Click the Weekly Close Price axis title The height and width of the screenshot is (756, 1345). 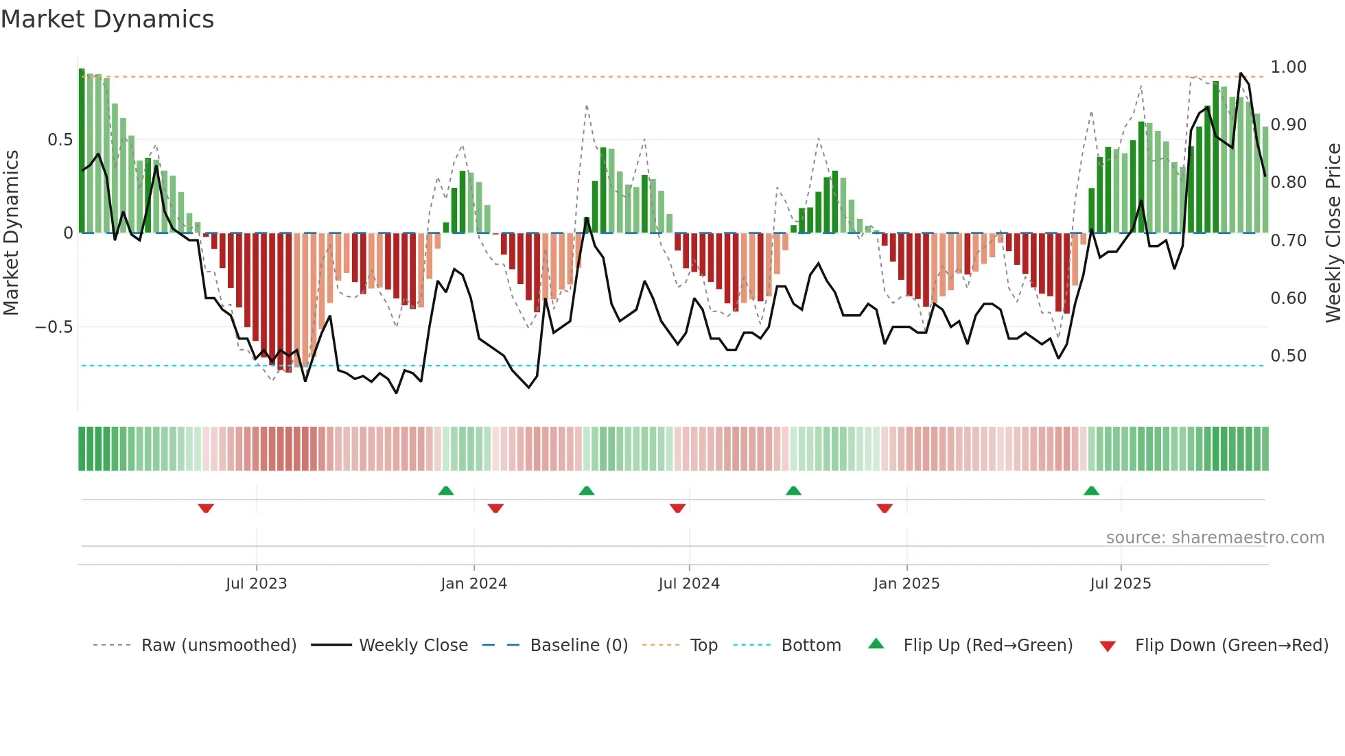pyautogui.click(x=1333, y=233)
